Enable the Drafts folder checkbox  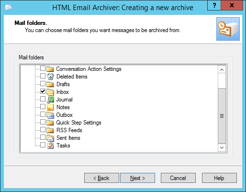[x=43, y=84]
